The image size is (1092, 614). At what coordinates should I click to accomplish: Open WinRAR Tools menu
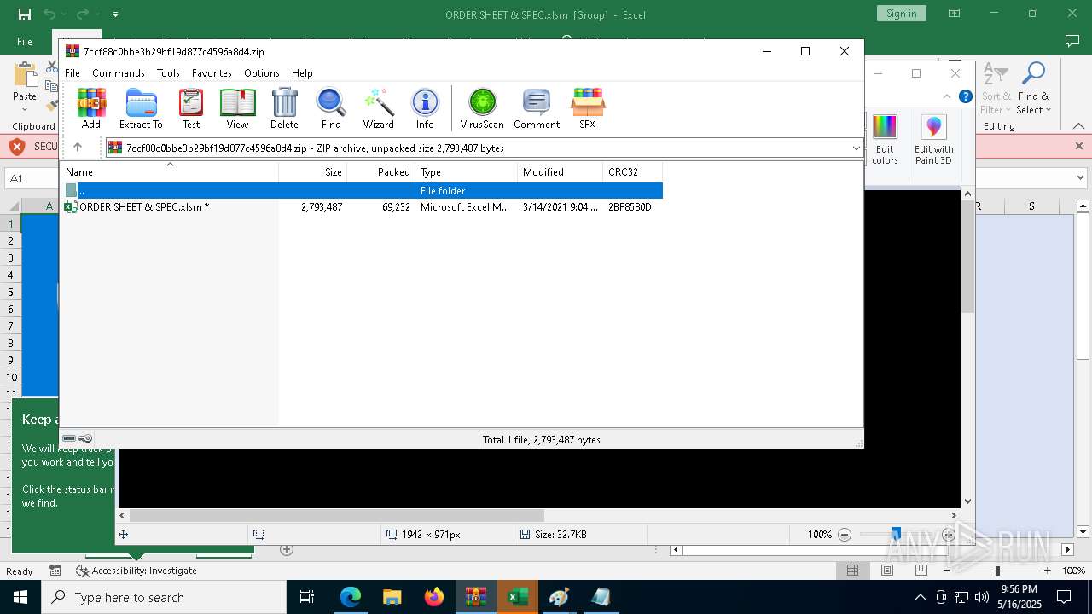(x=168, y=73)
